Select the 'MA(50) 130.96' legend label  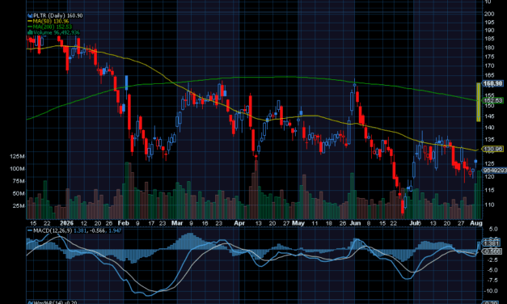[51, 21]
